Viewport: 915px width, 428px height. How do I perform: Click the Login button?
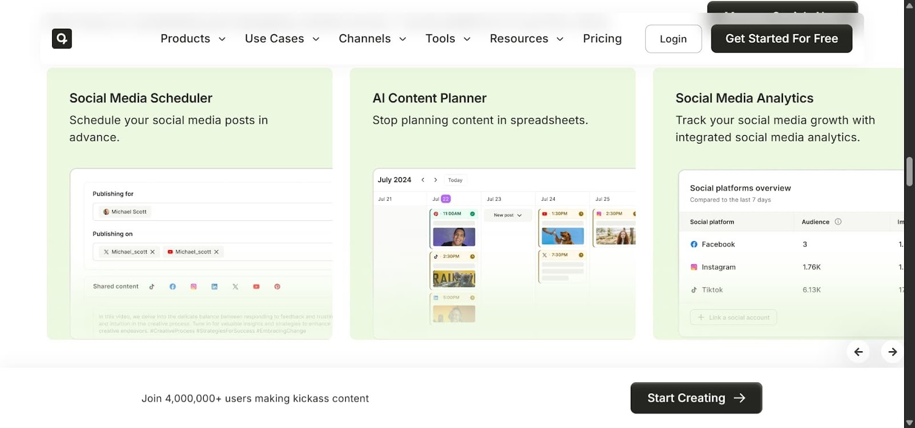(673, 39)
